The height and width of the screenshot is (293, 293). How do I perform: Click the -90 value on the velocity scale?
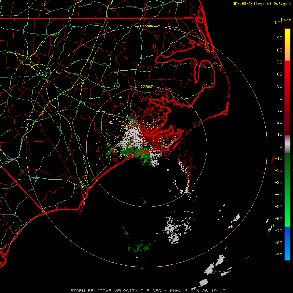[x=278, y=255]
